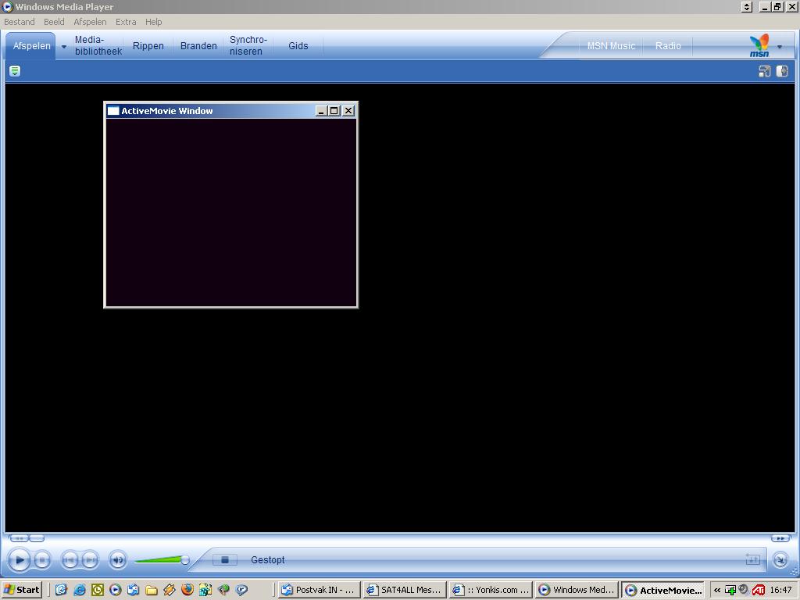Expand the dropdown beside MSN logo
The width and height of the screenshot is (800, 600).
click(x=779, y=47)
